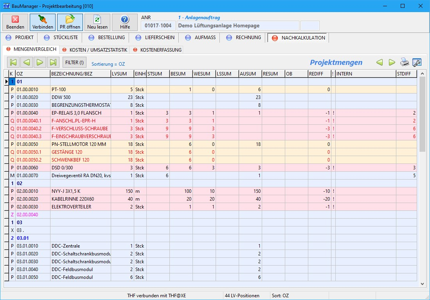Click right green arrow beside Projektmengen

(x=392, y=63)
